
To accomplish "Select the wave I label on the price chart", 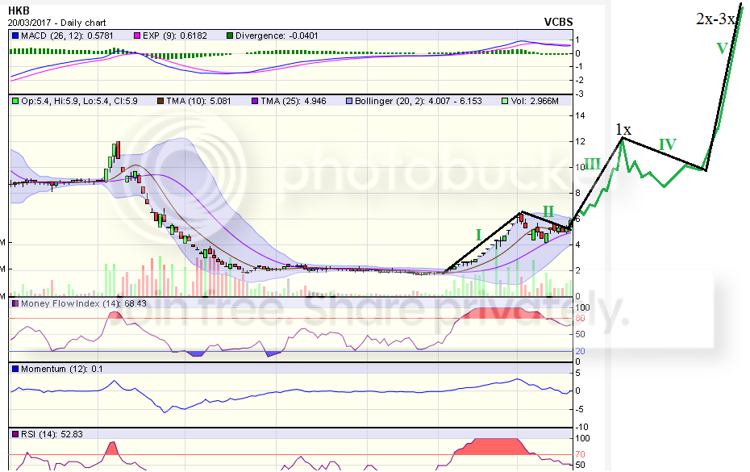I will tap(478, 235).
